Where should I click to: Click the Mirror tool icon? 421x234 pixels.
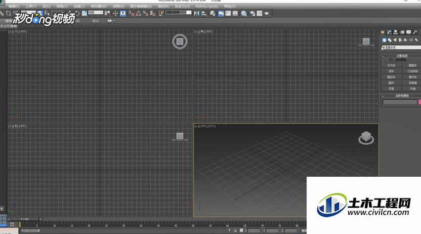(196, 13)
